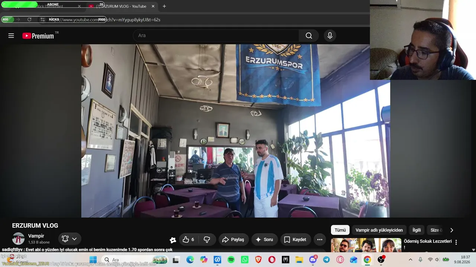
Task: Open Telegram from the taskbar
Action: 327,260
